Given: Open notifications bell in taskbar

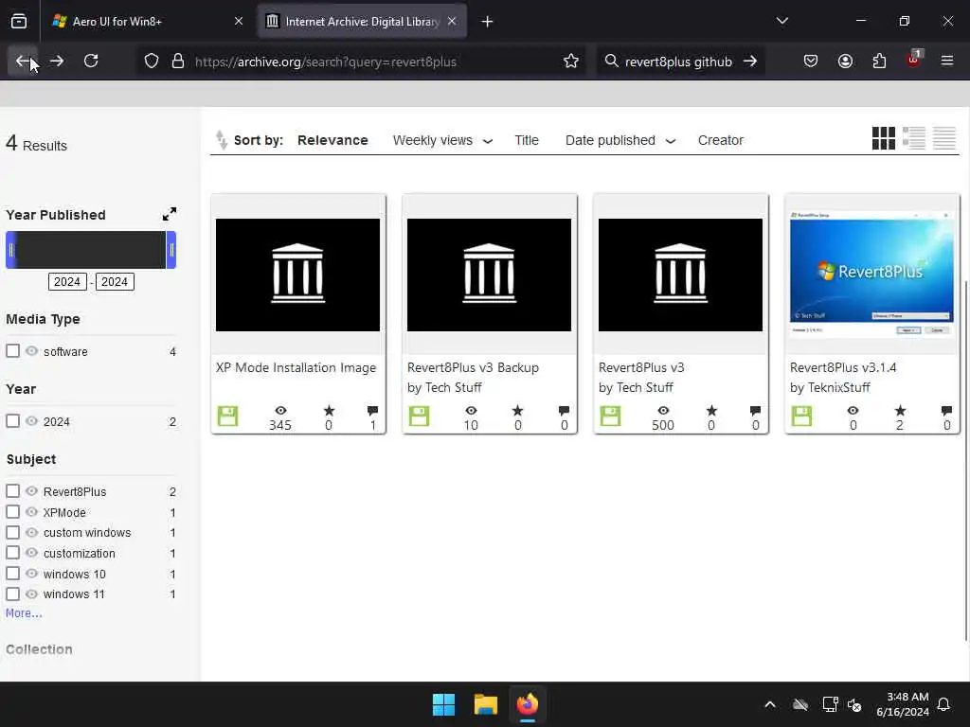Looking at the screenshot, I should (944, 704).
